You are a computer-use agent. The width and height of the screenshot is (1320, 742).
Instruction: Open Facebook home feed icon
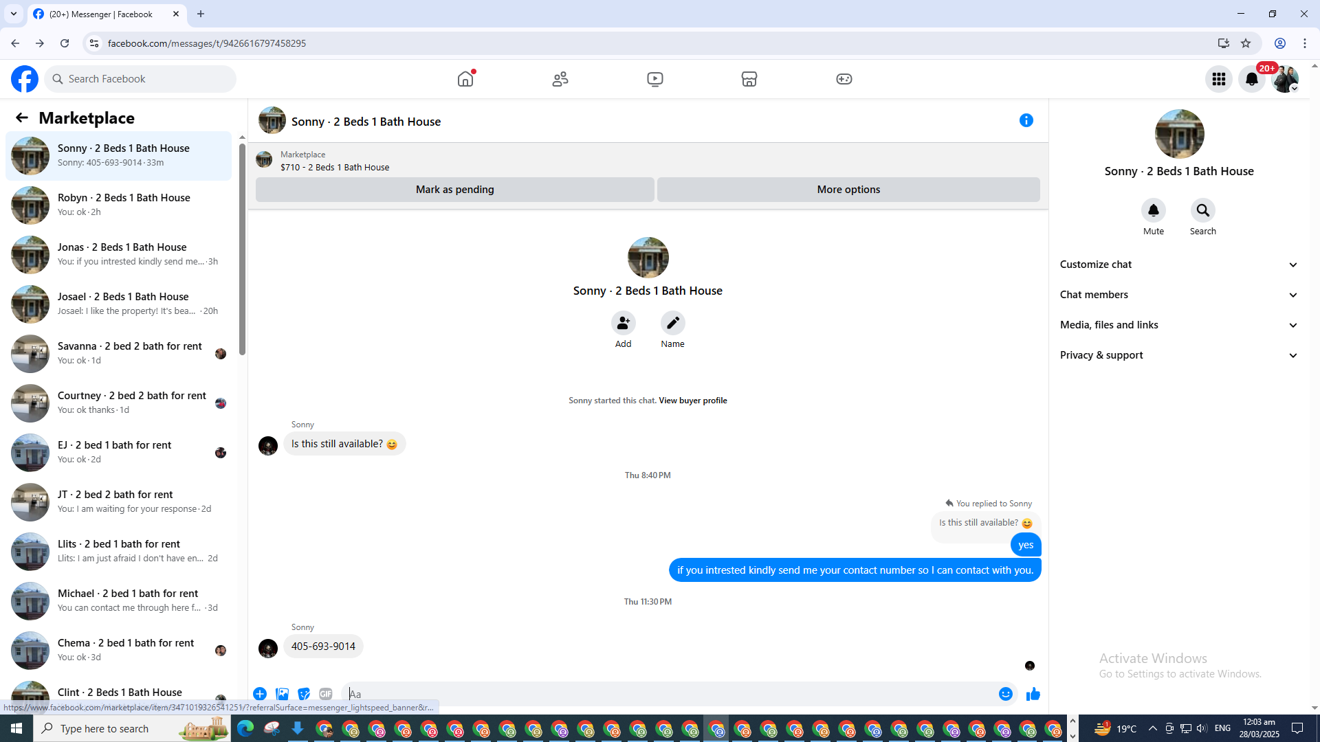tap(465, 79)
